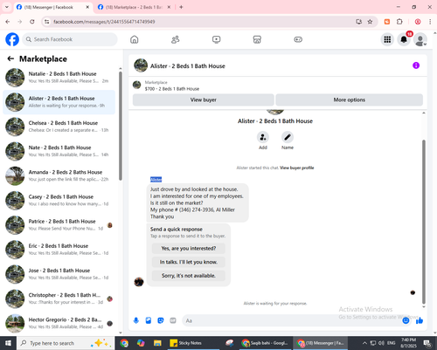Screen dimensions: 437x350
Task: Click the Search Facebook field
Action: coord(70,39)
